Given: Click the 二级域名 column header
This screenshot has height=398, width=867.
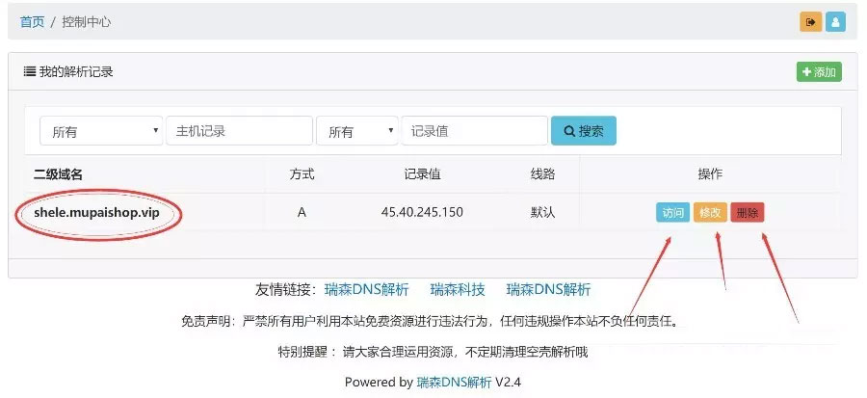Looking at the screenshot, I should pos(59,174).
